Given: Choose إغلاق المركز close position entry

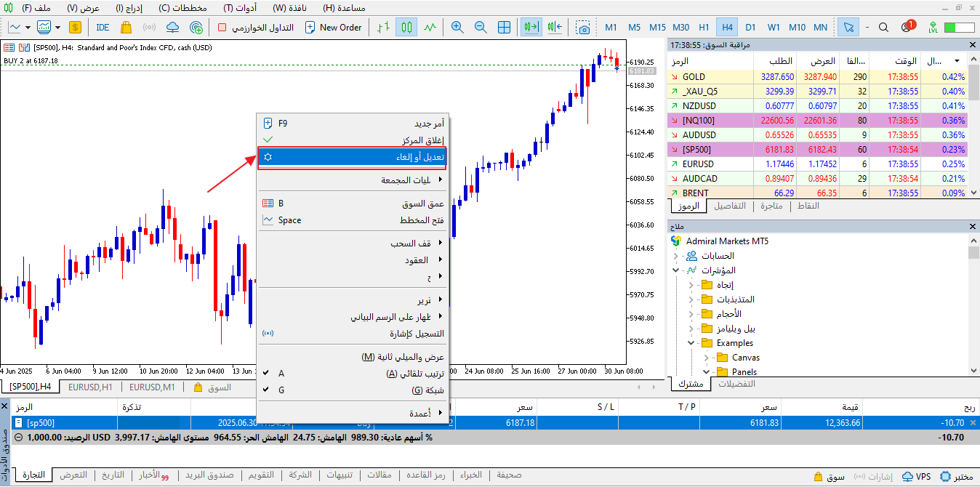Looking at the screenshot, I should [x=354, y=140].
